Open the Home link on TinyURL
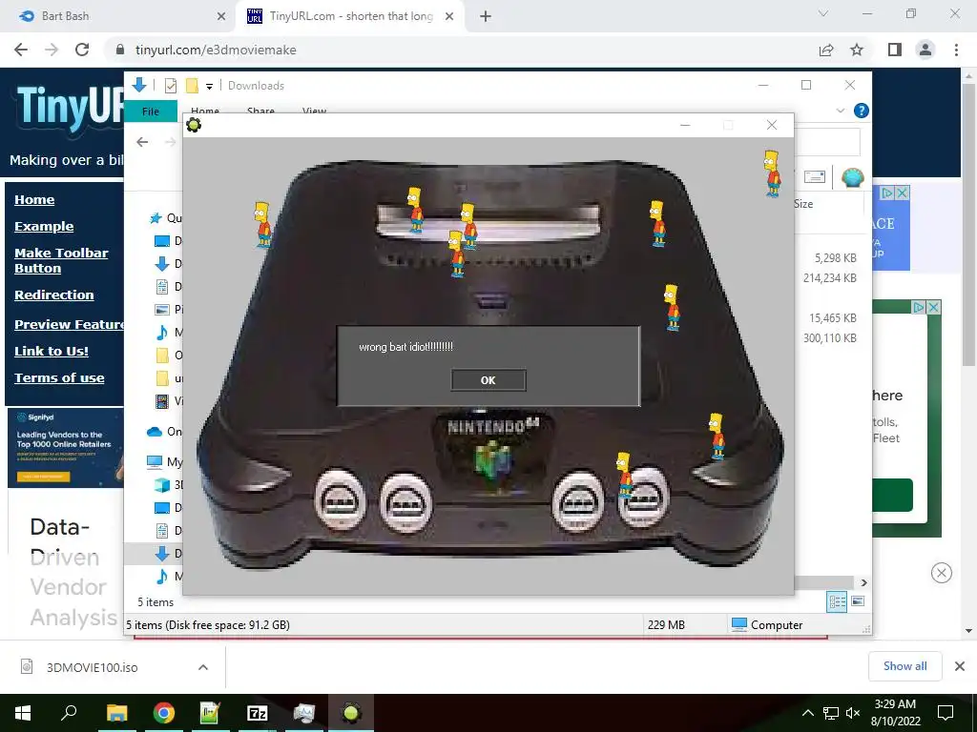Viewport: 977px width, 732px height. pyautogui.click(x=34, y=200)
